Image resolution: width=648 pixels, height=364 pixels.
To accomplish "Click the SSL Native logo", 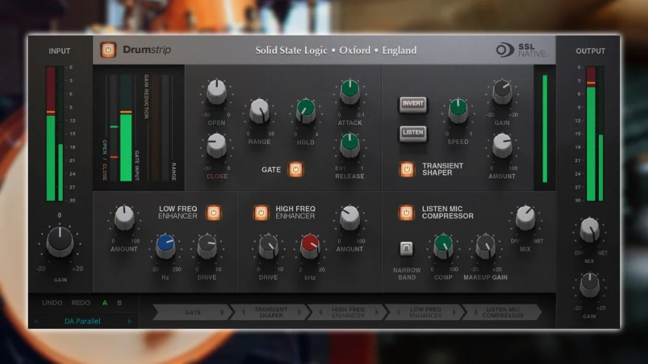I will [x=521, y=50].
